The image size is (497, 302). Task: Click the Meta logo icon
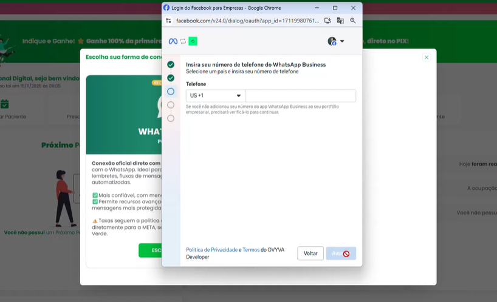173,41
